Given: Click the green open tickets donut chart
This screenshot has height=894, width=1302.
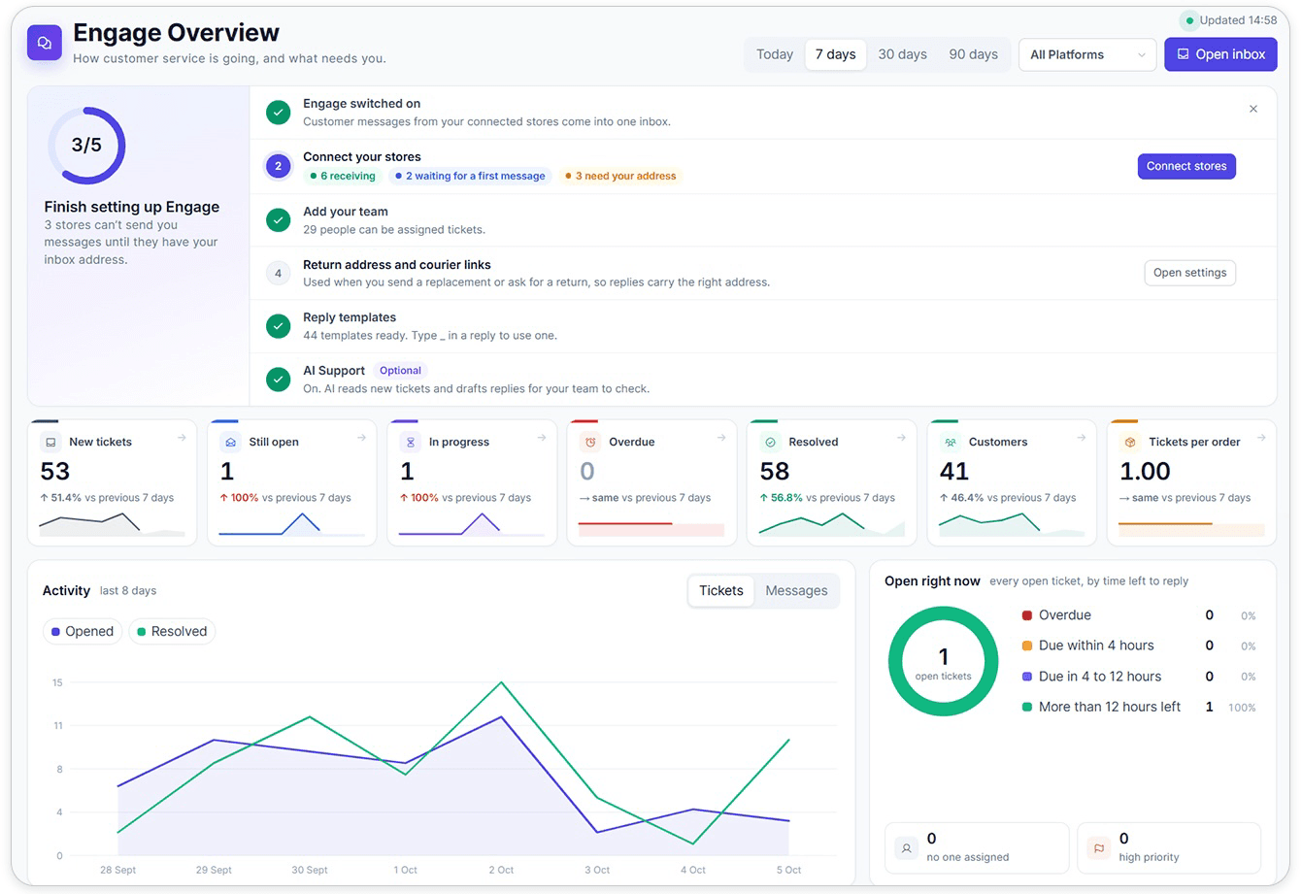Looking at the screenshot, I should click(x=943, y=661).
